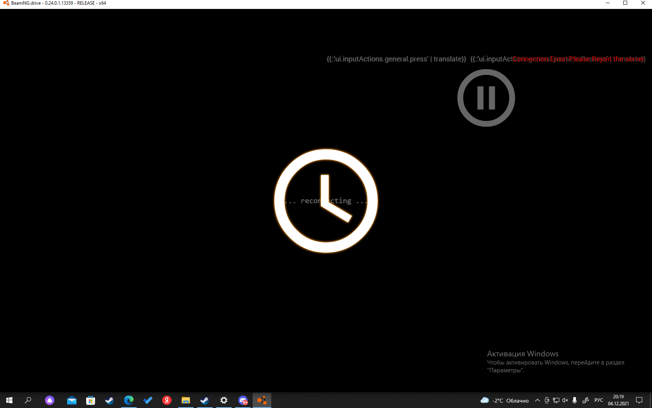Open the Action Center notifications
The height and width of the screenshot is (408, 652).
tap(639, 400)
